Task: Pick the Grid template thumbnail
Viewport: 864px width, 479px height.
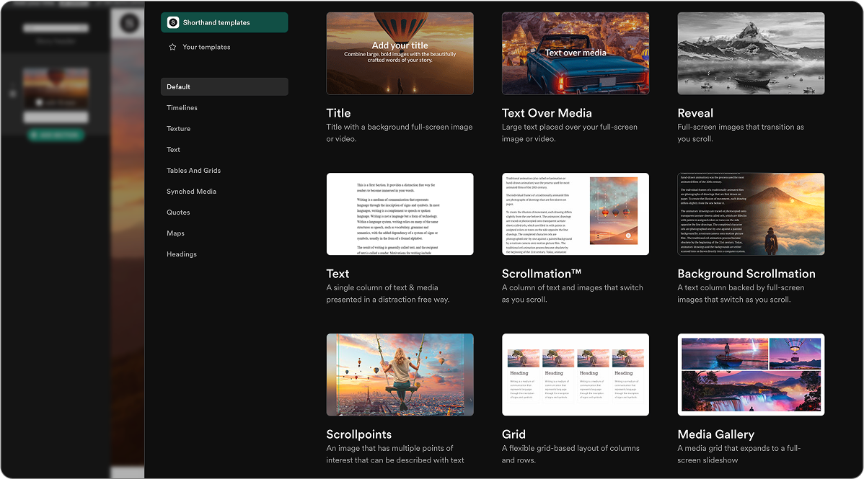Action: [576, 375]
